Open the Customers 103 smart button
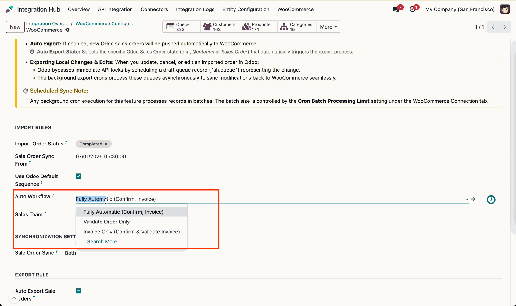The image size is (516, 306). coord(220,27)
